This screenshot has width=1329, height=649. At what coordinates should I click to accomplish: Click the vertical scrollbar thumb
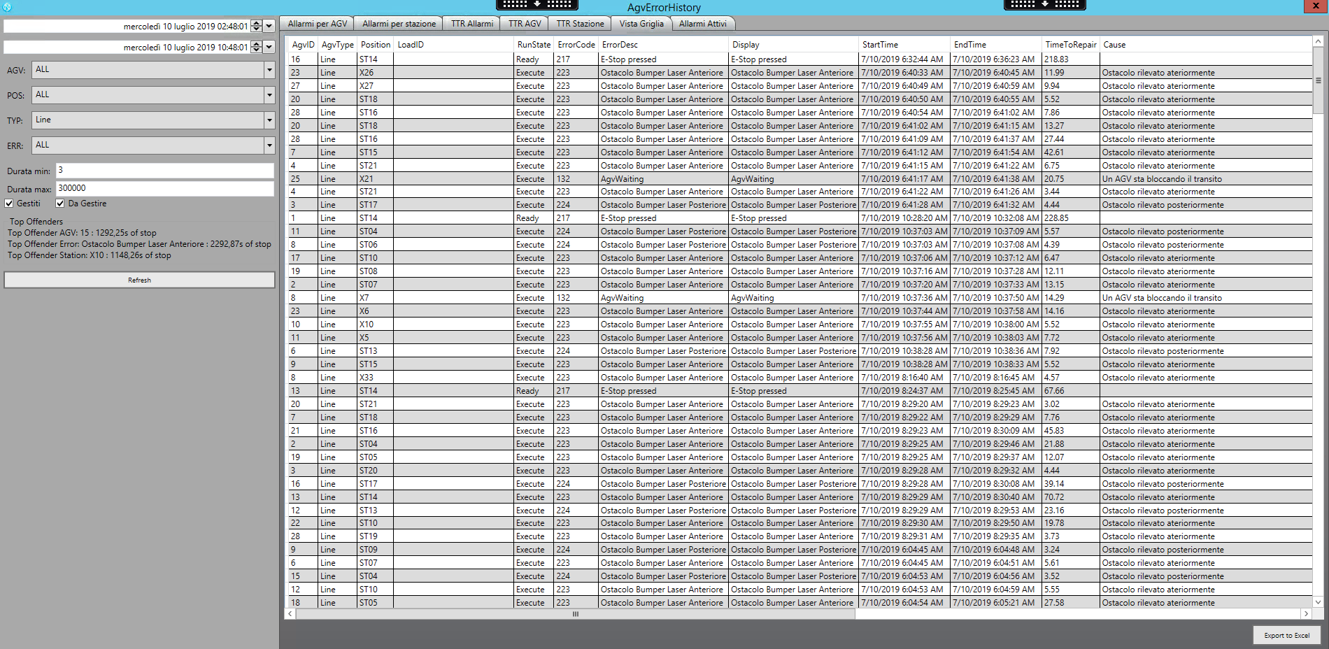pos(1318,80)
